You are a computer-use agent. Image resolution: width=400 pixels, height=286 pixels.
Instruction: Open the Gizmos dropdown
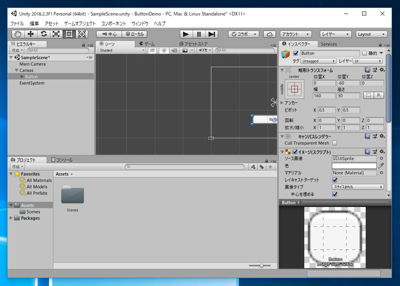click(205, 50)
